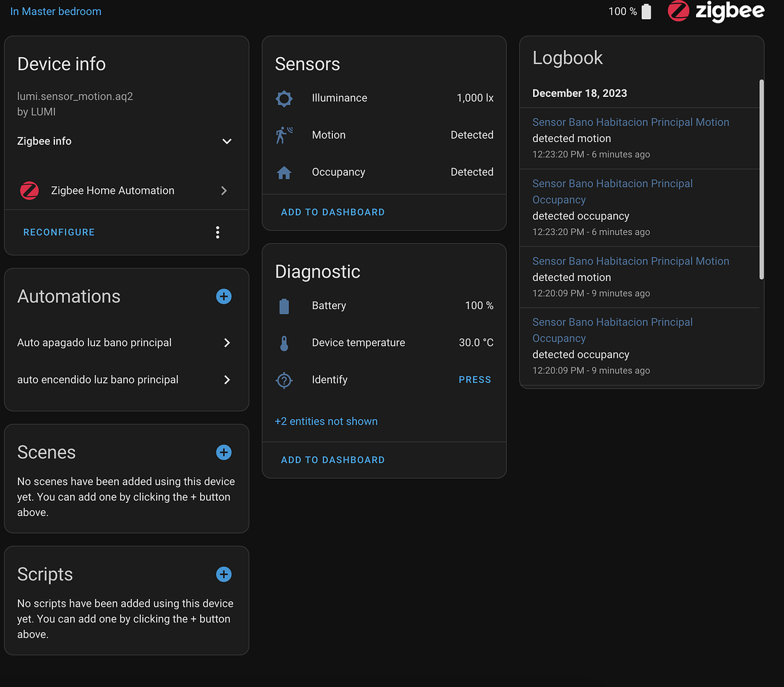Click the Zigbee Home Automation red icon

[x=30, y=190]
